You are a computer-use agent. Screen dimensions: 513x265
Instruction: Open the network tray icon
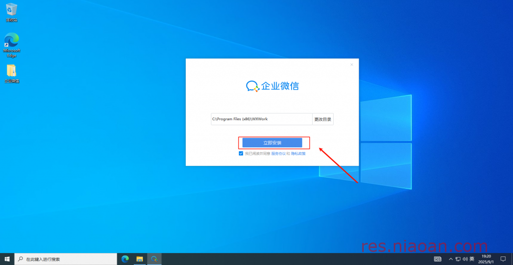458,259
